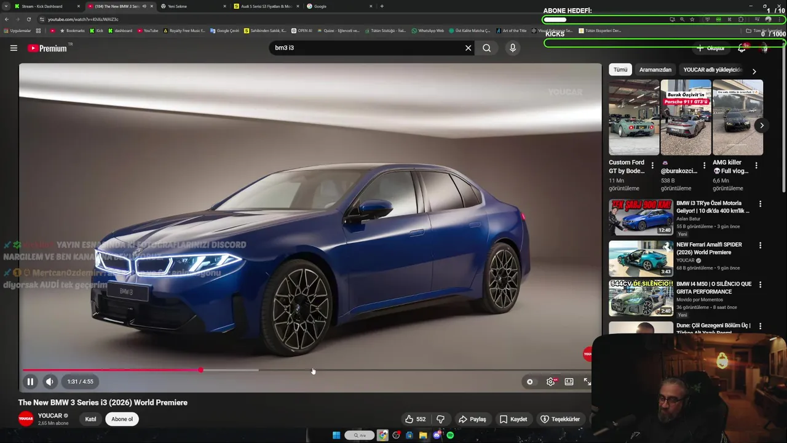
Task: Open the YouTube hamburger guide menu
Action: 14,48
